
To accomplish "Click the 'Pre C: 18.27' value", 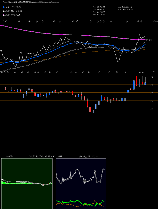I will tap(99, 15).
